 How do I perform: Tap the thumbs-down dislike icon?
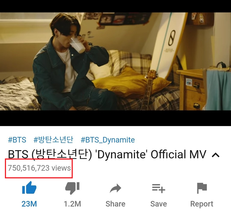pyautogui.click(x=72, y=188)
